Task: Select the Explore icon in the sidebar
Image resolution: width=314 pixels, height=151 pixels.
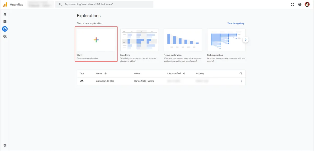Action: click(5, 29)
